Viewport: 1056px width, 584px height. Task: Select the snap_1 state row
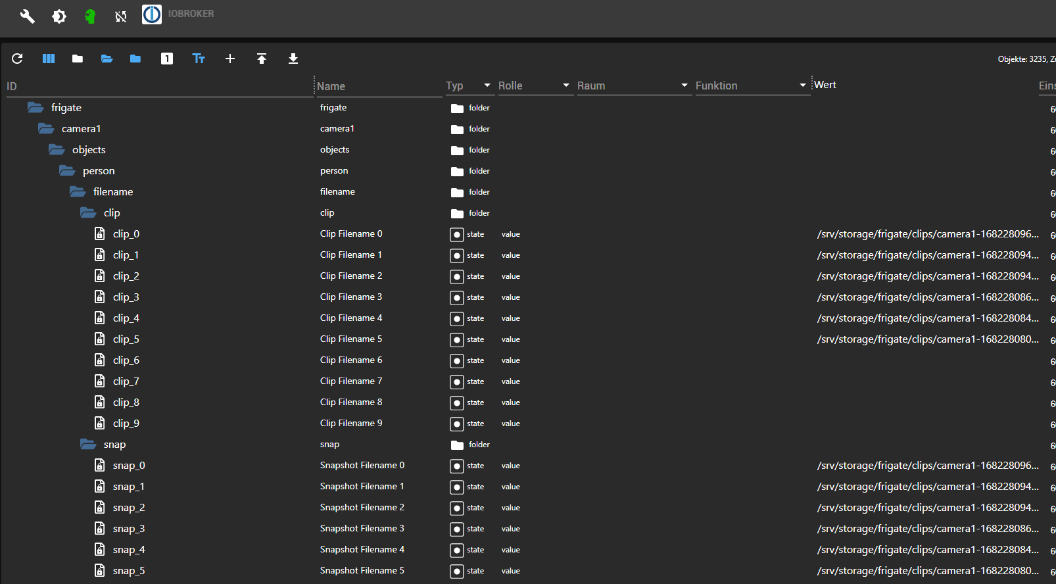point(528,486)
